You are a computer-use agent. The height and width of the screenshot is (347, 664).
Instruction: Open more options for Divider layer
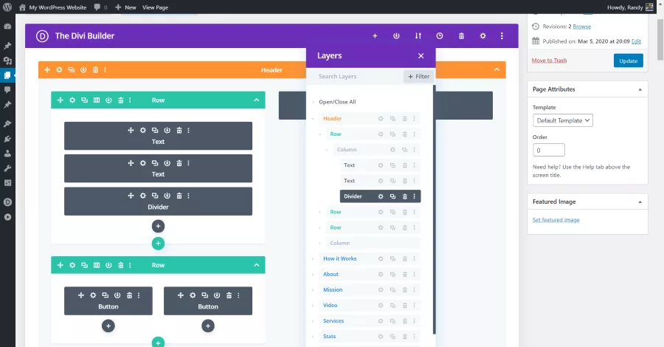(414, 196)
